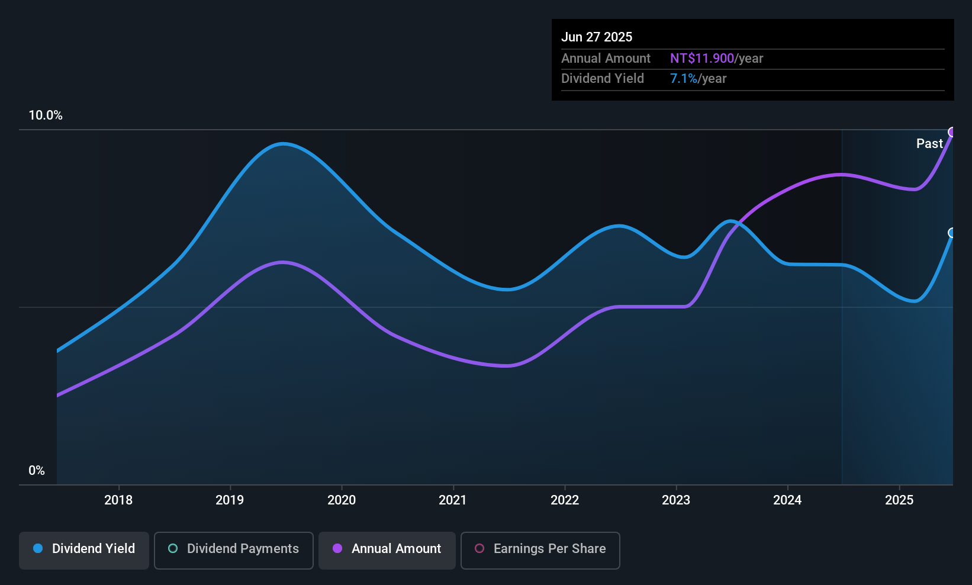
Task: Click the NT$11.900/year value in tooltip
Action: pyautogui.click(x=716, y=59)
